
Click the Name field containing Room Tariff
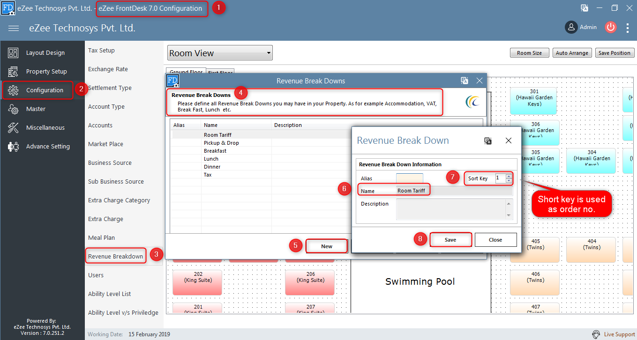[x=454, y=191]
